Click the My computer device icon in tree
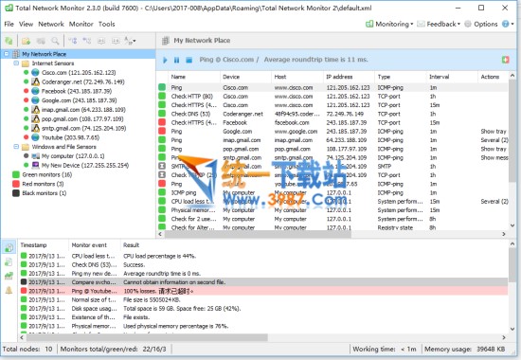Image resolution: width=521 pixels, height=360 pixels. click(35, 156)
